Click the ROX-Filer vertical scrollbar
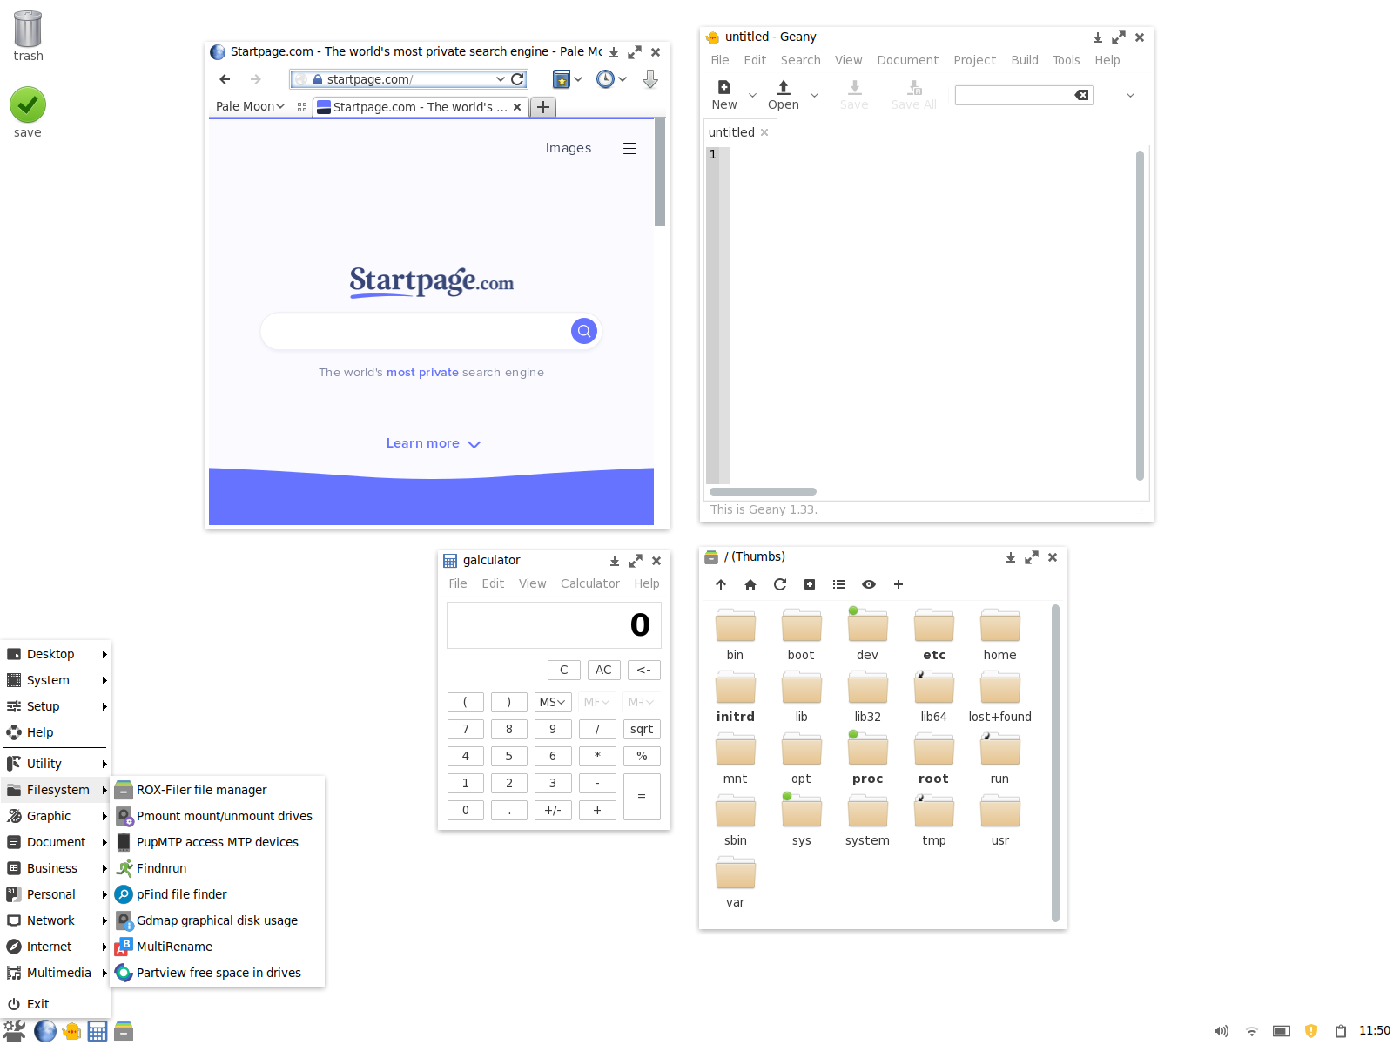 pyautogui.click(x=1055, y=763)
